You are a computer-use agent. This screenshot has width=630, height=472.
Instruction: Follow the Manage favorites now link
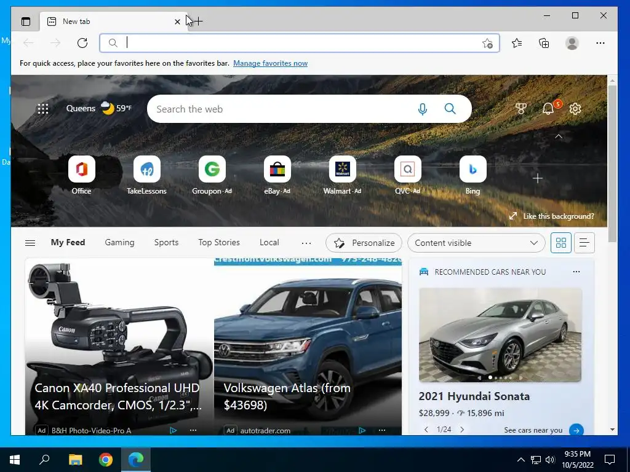pyautogui.click(x=271, y=63)
